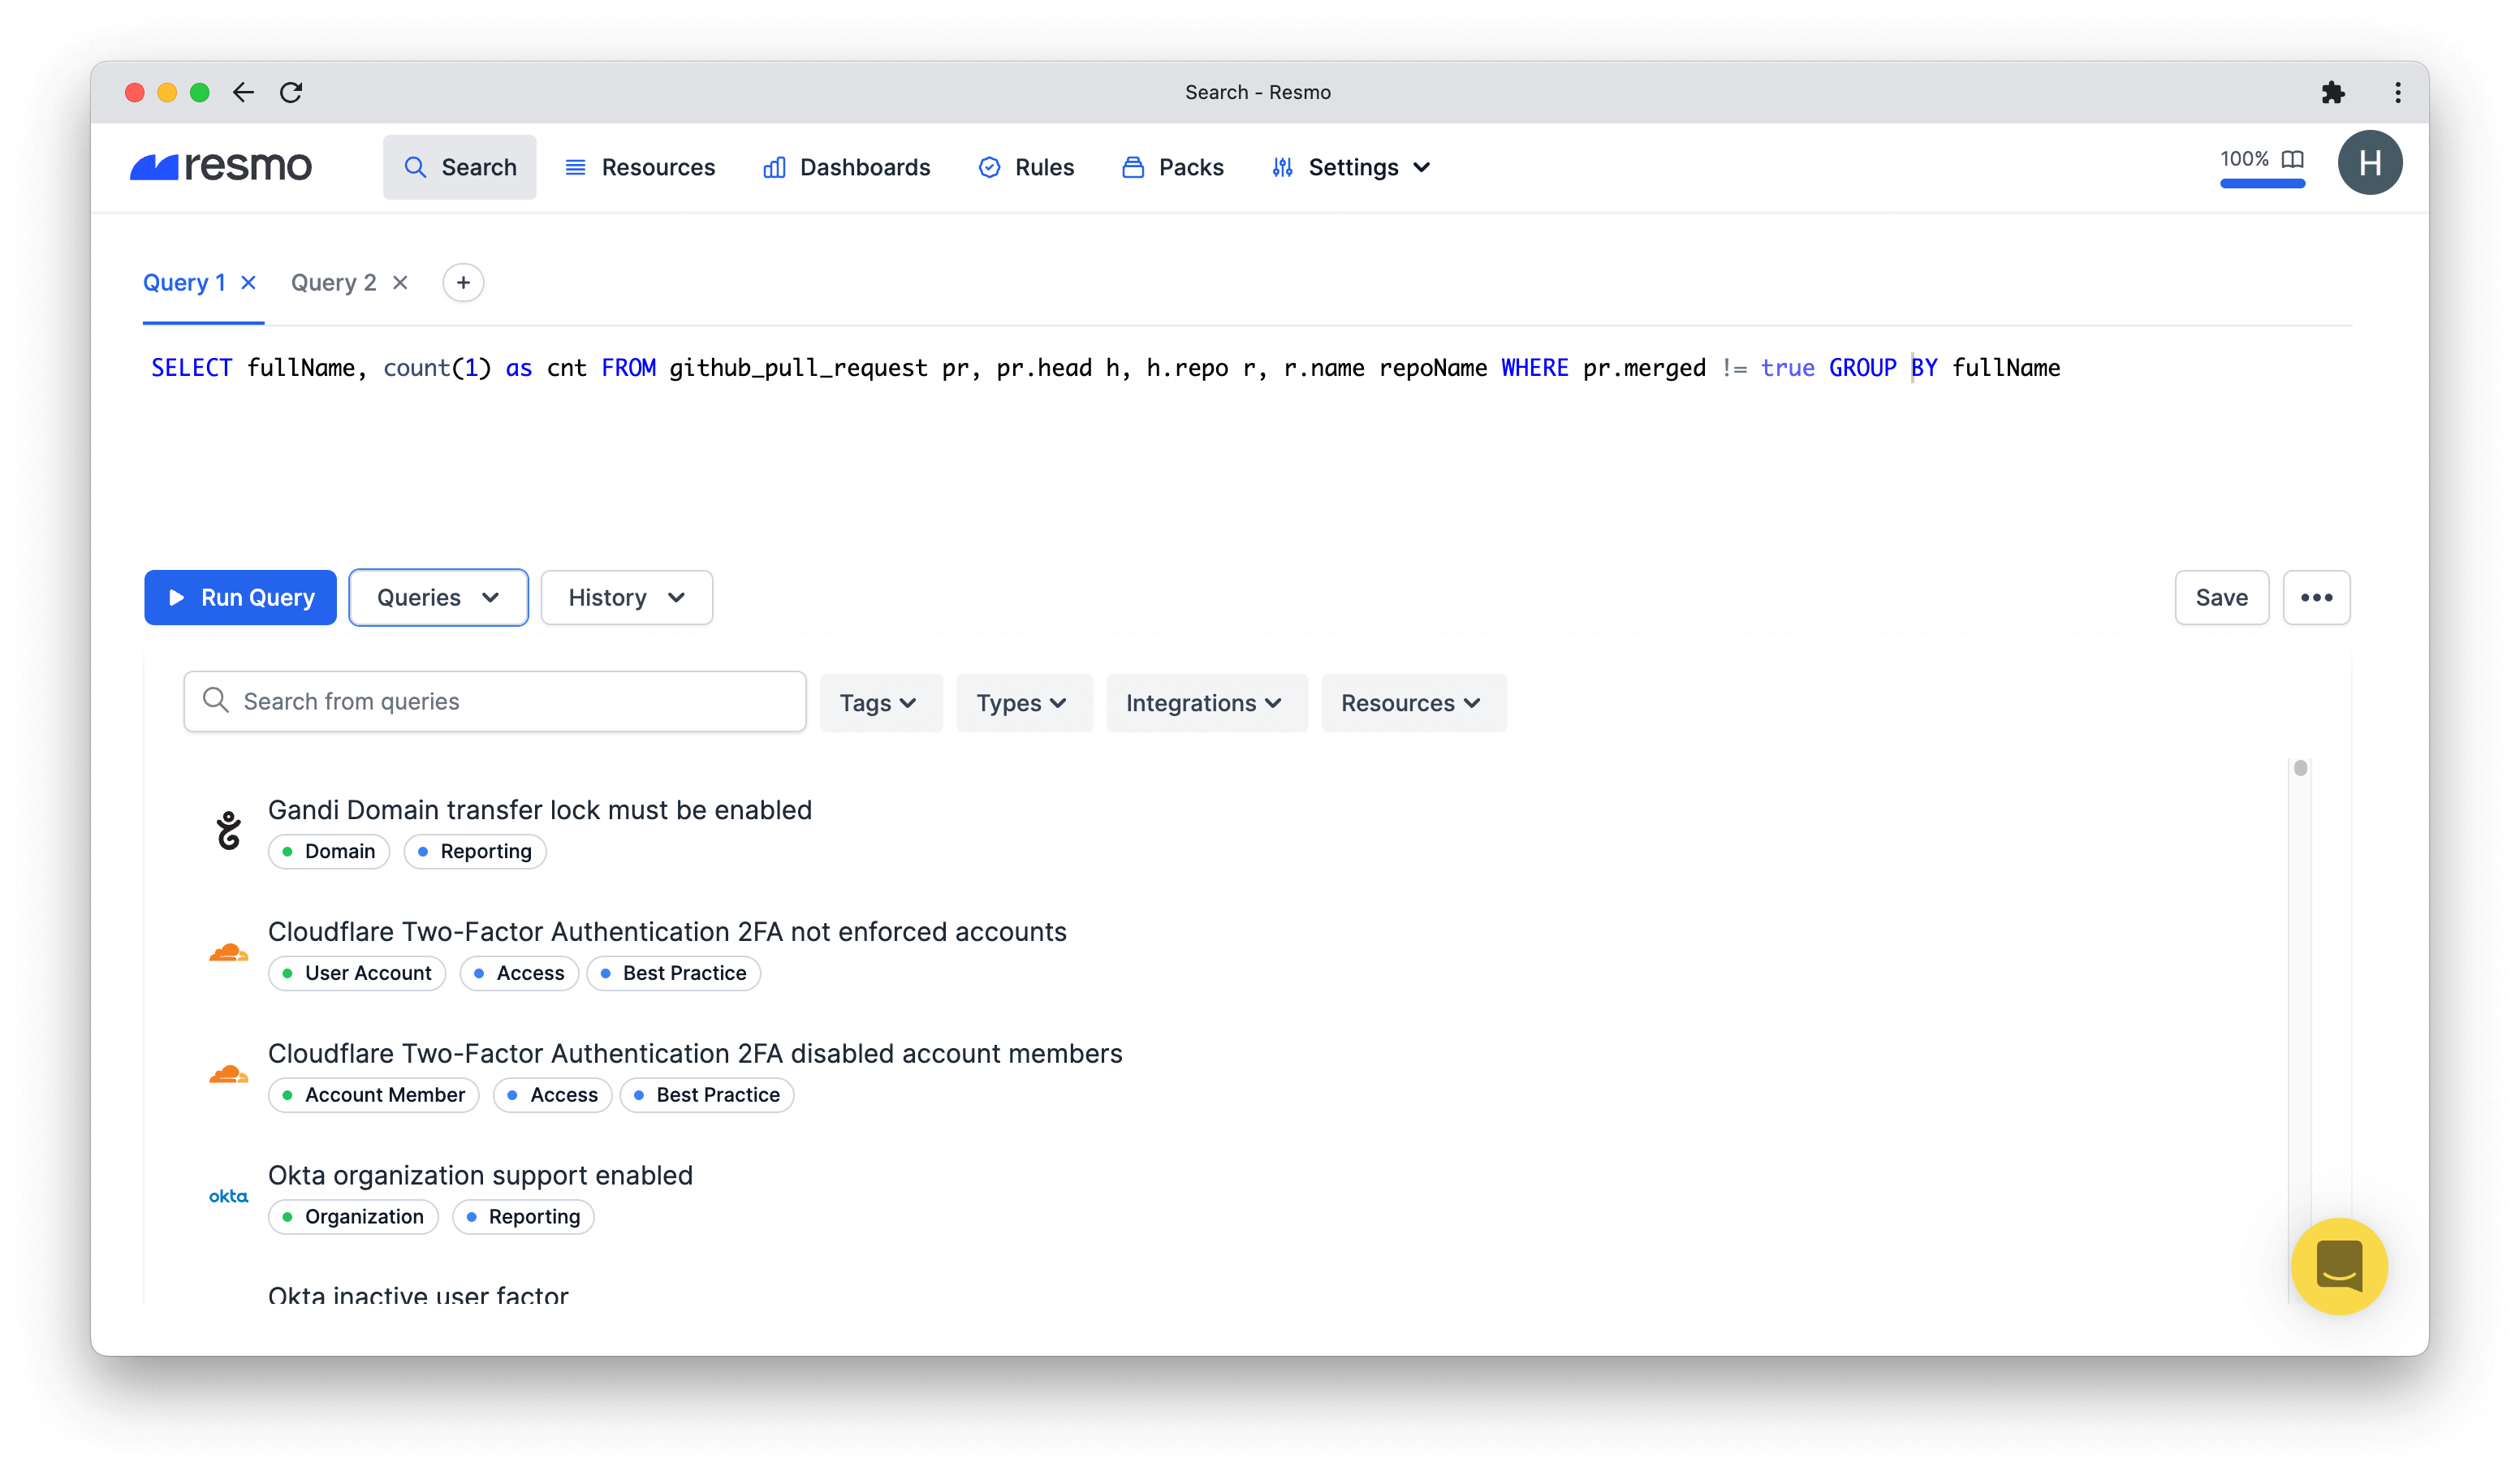Screen dimensions: 2520x1476
Task: Open Okta organization support enabled query
Action: [x=480, y=1176]
